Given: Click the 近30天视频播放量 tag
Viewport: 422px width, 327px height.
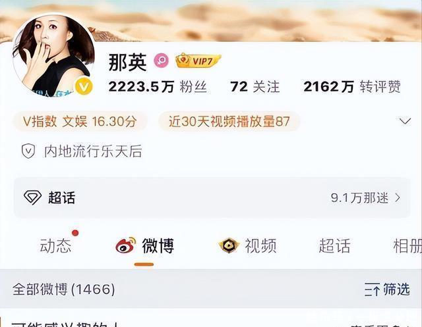Looking at the screenshot, I should (229, 121).
